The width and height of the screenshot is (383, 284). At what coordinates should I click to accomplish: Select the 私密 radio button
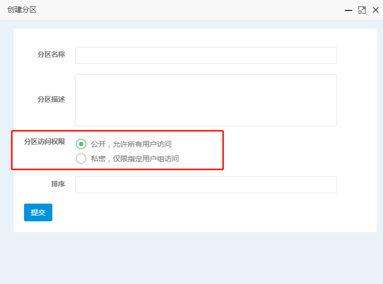81,159
